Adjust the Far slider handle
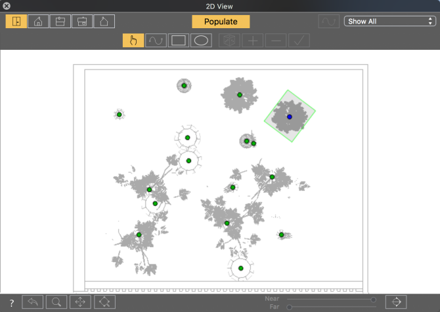 pos(290,307)
